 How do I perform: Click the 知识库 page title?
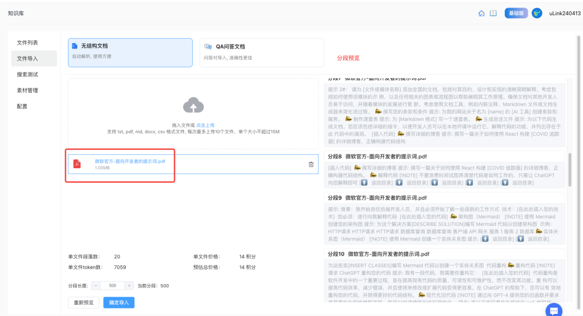tap(16, 13)
